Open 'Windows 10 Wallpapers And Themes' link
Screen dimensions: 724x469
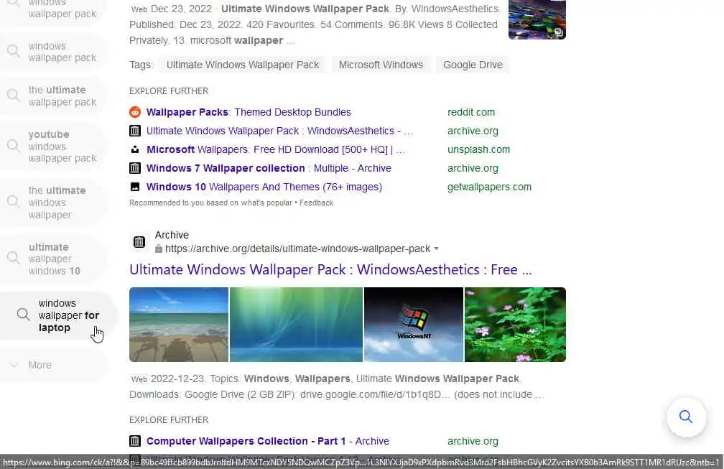pyautogui.click(x=264, y=187)
